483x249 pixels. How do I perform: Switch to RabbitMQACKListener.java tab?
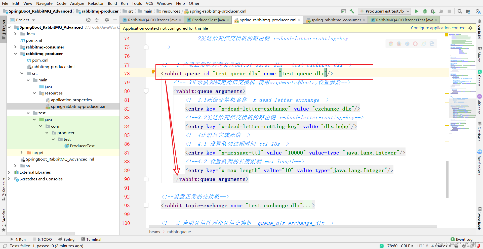coord(152,20)
